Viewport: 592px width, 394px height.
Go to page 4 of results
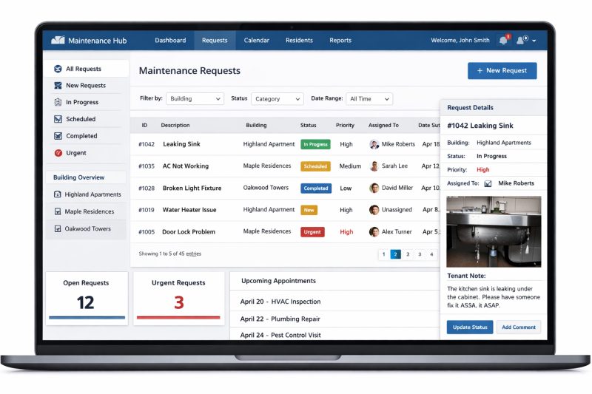pos(431,254)
